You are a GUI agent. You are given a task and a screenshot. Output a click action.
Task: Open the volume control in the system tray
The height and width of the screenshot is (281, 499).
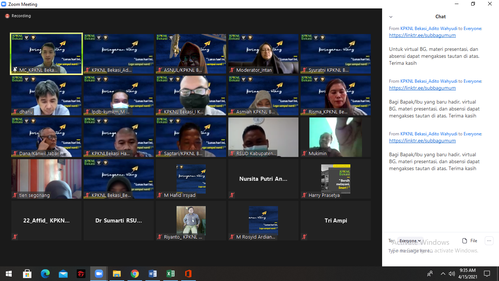pos(452,274)
